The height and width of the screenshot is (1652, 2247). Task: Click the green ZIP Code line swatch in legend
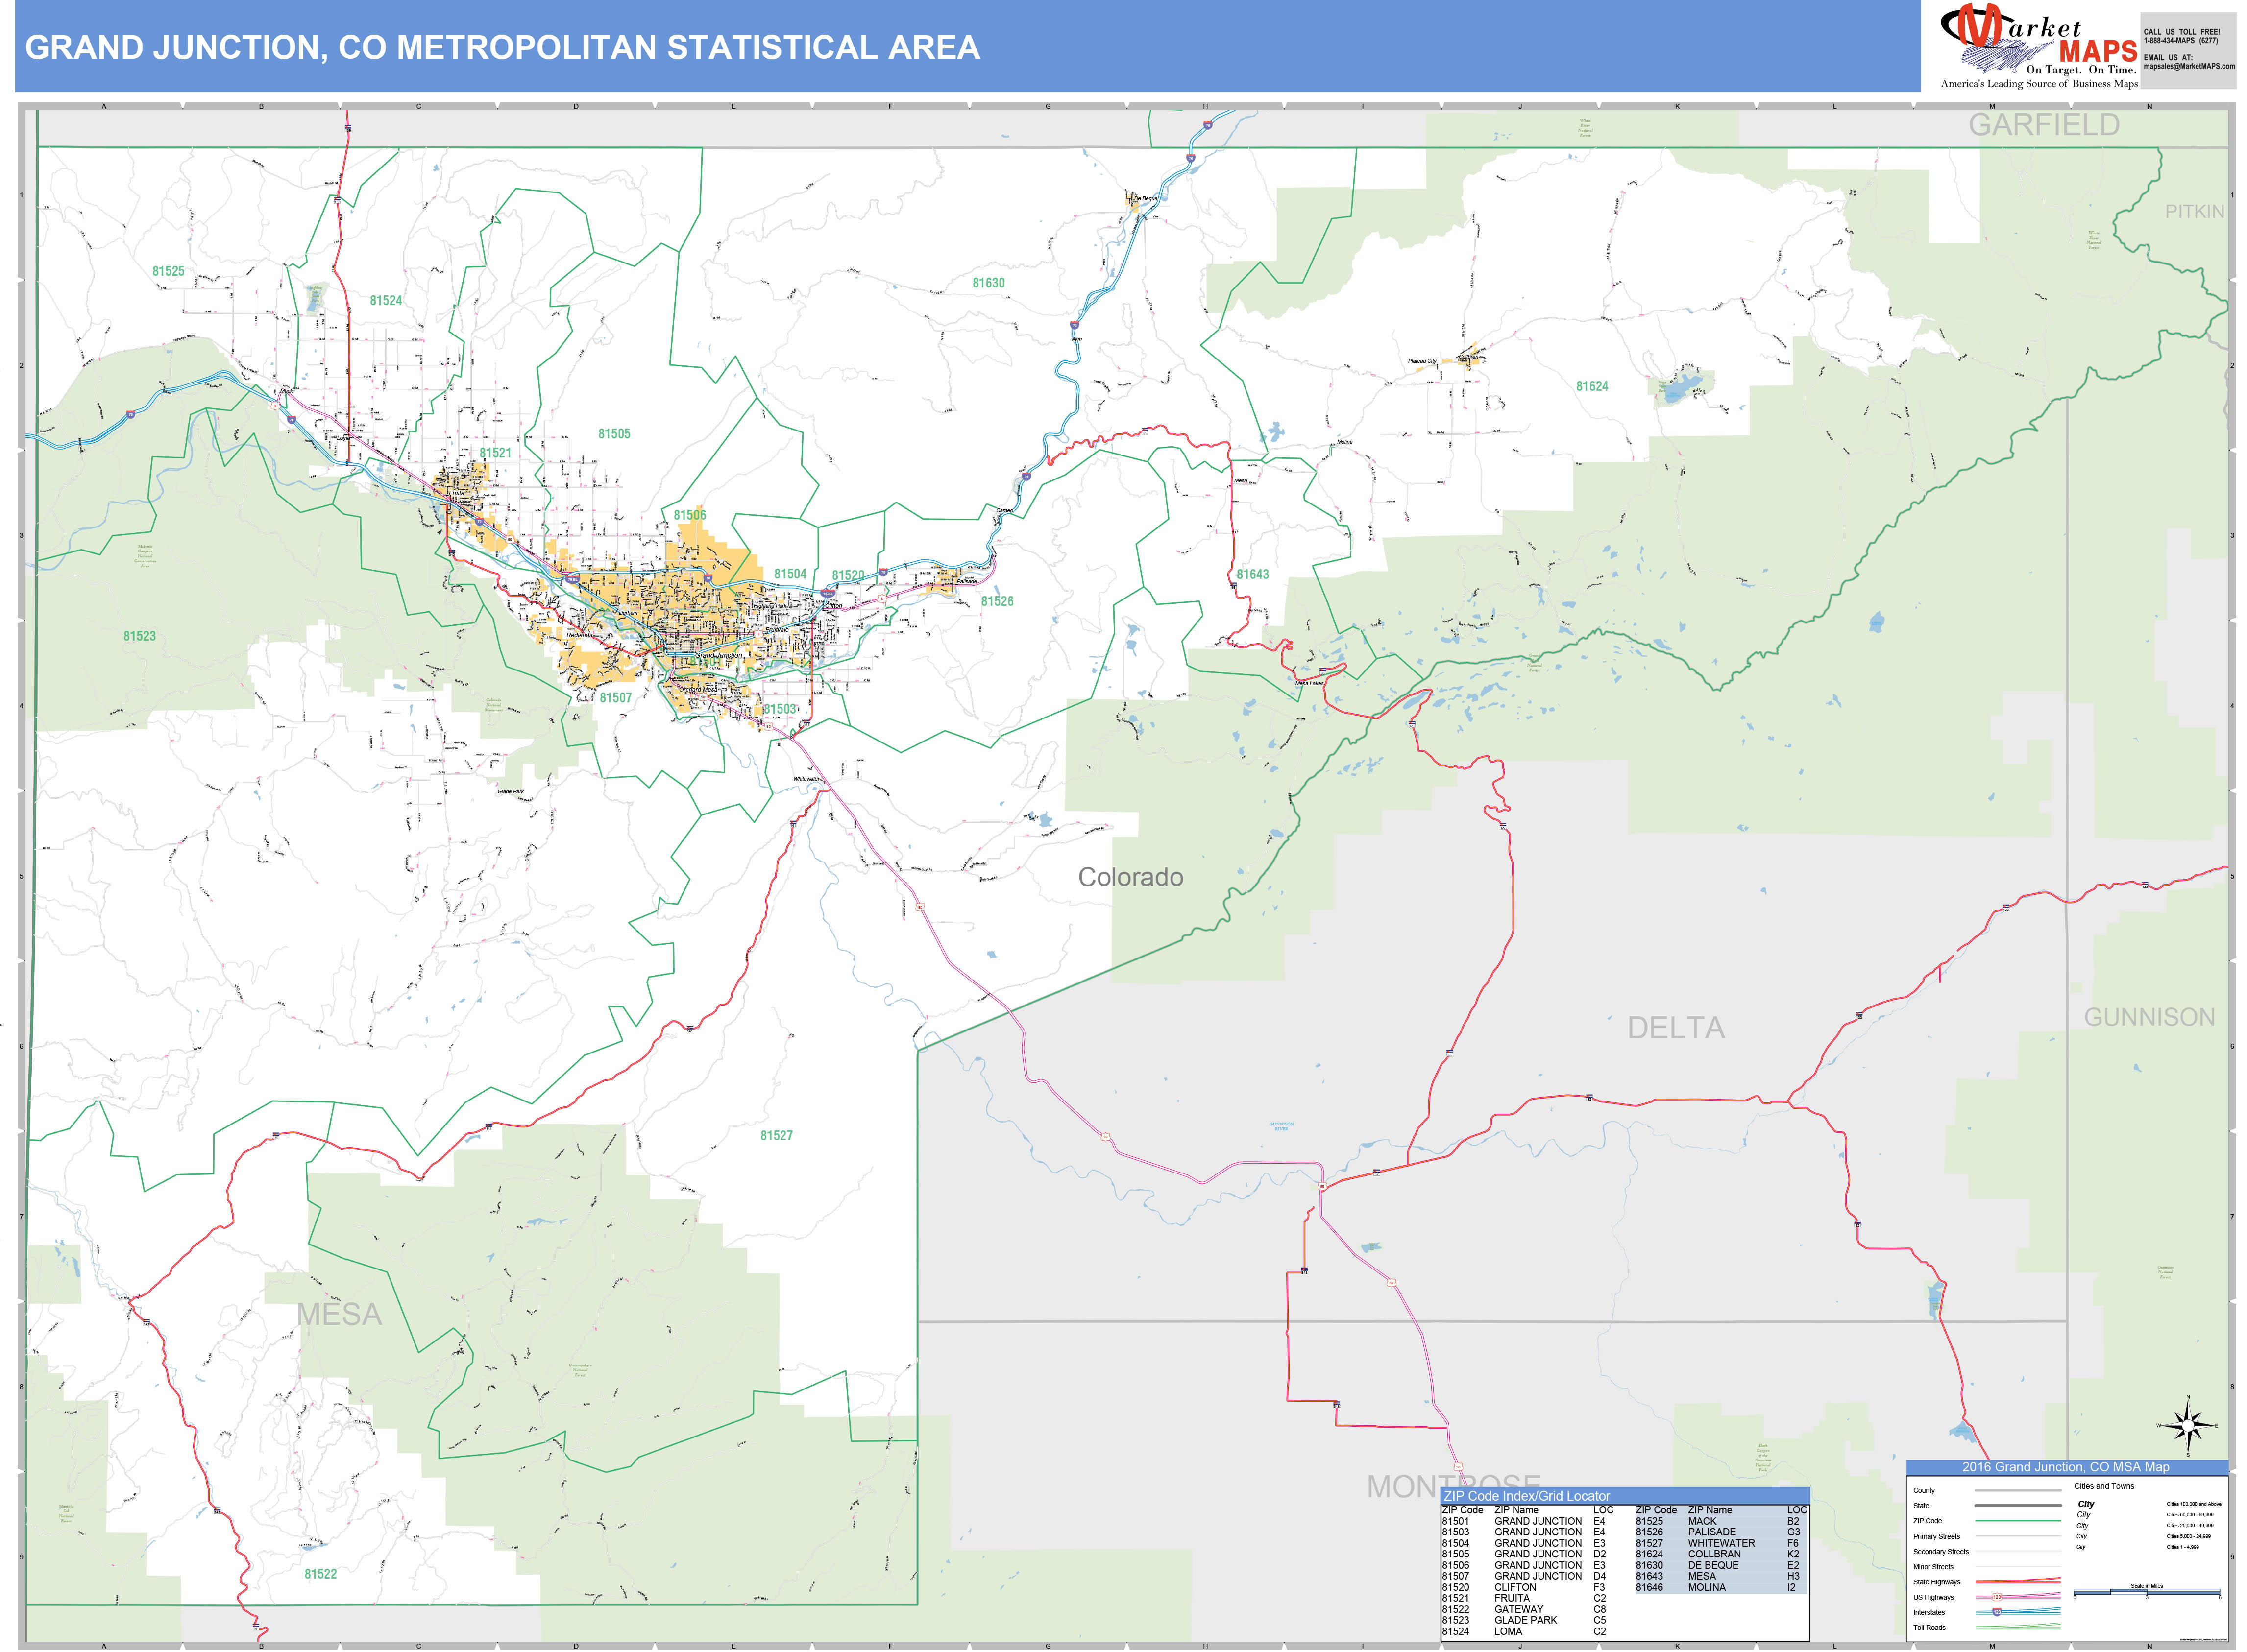click(x=2018, y=1521)
